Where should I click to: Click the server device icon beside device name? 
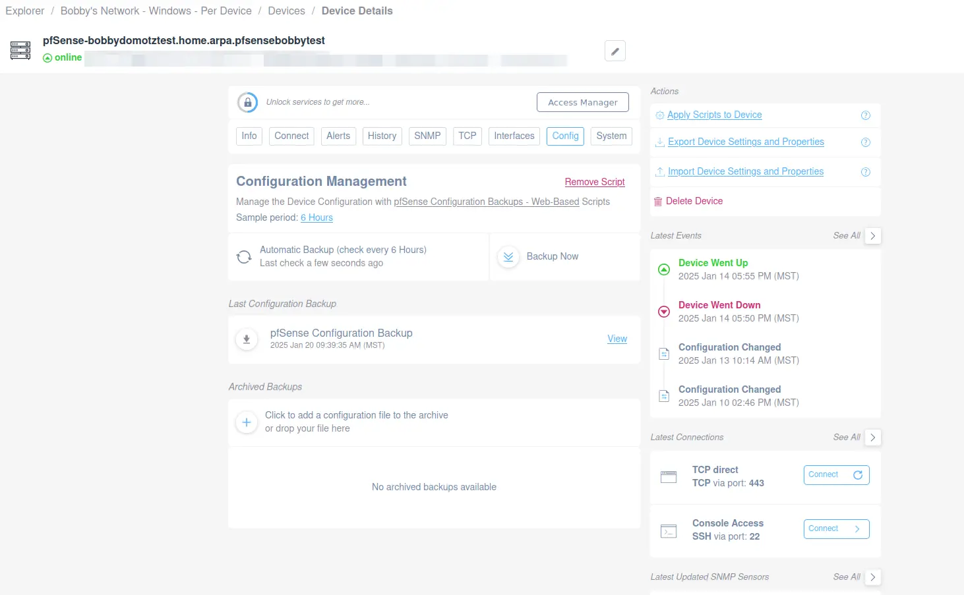[x=20, y=51]
